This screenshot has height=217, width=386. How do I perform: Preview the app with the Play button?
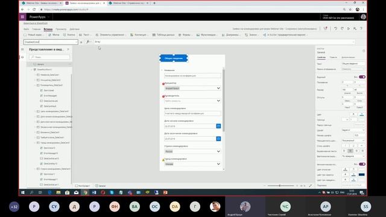coord(349,28)
